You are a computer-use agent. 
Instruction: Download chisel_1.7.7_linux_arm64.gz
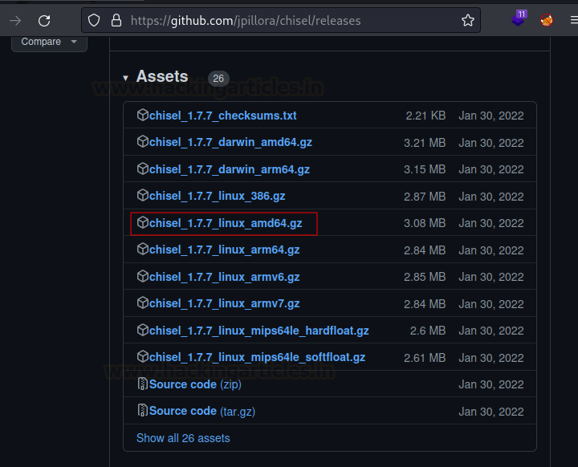pyautogui.click(x=225, y=250)
